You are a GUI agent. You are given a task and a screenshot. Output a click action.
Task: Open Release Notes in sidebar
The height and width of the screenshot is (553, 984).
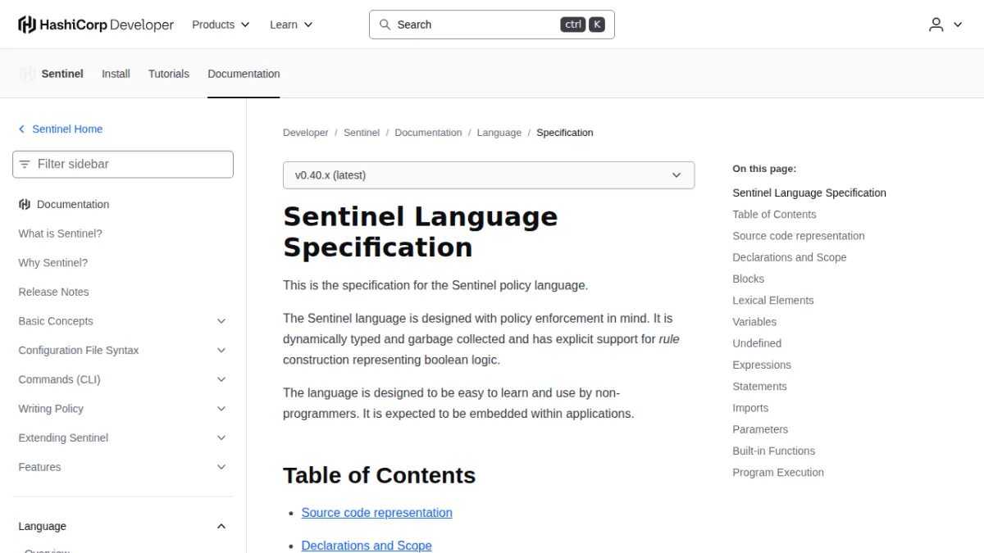(53, 292)
